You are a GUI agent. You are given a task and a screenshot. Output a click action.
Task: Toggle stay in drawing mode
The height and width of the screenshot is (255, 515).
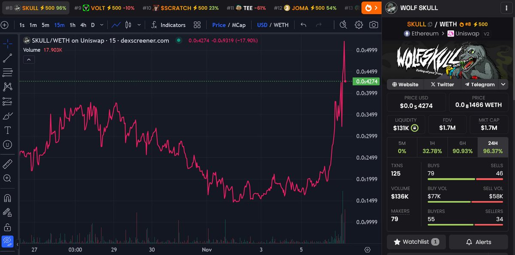coord(7,212)
